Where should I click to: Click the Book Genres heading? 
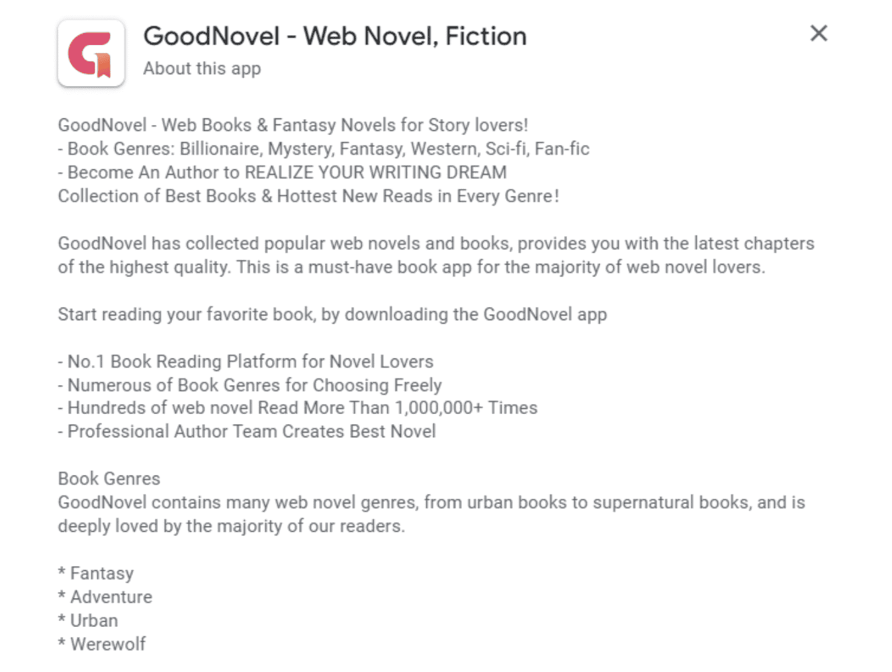(109, 479)
